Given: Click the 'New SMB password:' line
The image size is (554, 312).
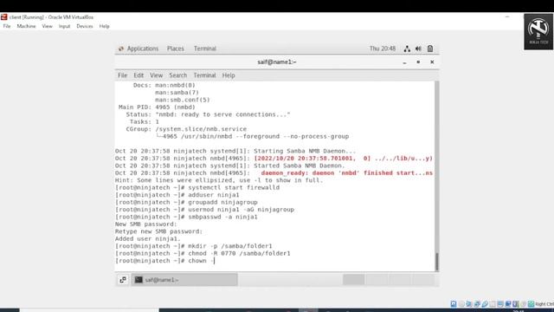Looking at the screenshot, I should (146, 224).
